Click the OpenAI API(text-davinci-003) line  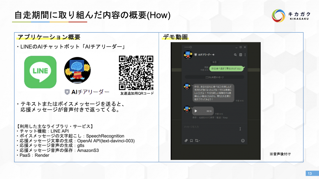[x=75, y=141]
